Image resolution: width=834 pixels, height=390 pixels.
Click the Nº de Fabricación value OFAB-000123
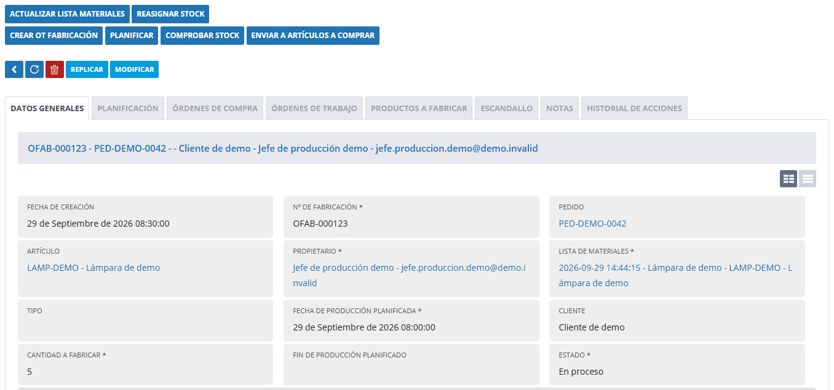pyautogui.click(x=320, y=224)
